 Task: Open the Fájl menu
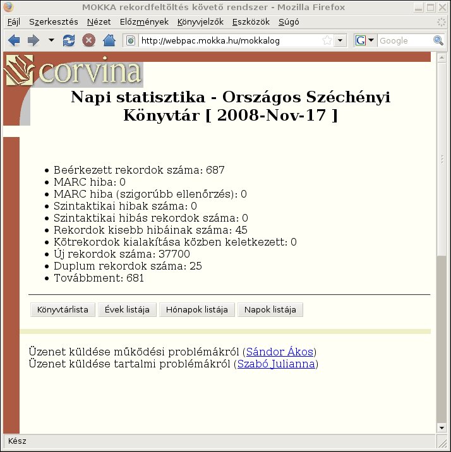[13, 21]
